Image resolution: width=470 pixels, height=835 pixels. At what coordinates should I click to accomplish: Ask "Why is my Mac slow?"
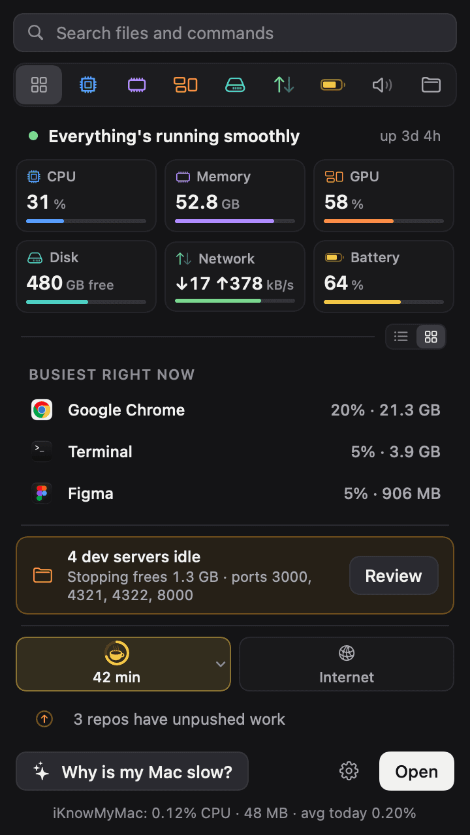coord(133,772)
